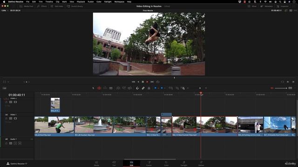Open the File menu

coord(28,2)
